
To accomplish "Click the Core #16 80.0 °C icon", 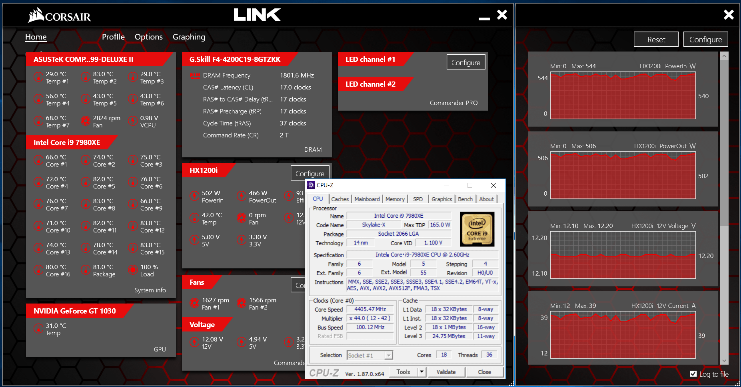I will tap(38, 270).
